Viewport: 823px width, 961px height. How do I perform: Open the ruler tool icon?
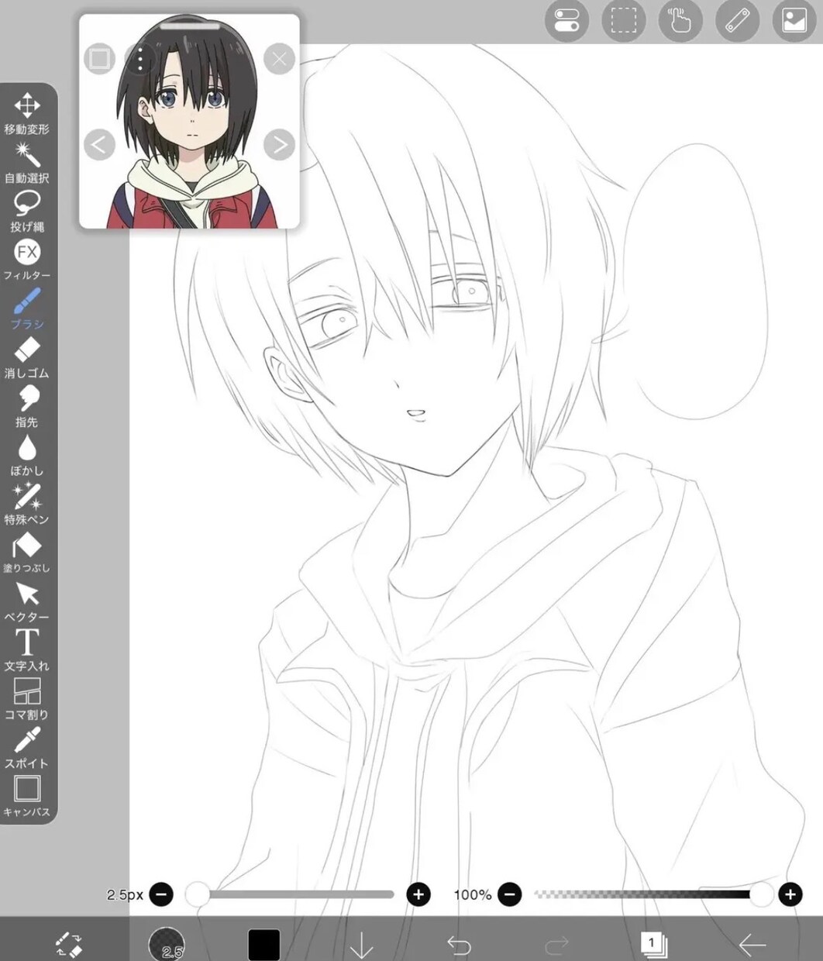pyautogui.click(x=737, y=21)
